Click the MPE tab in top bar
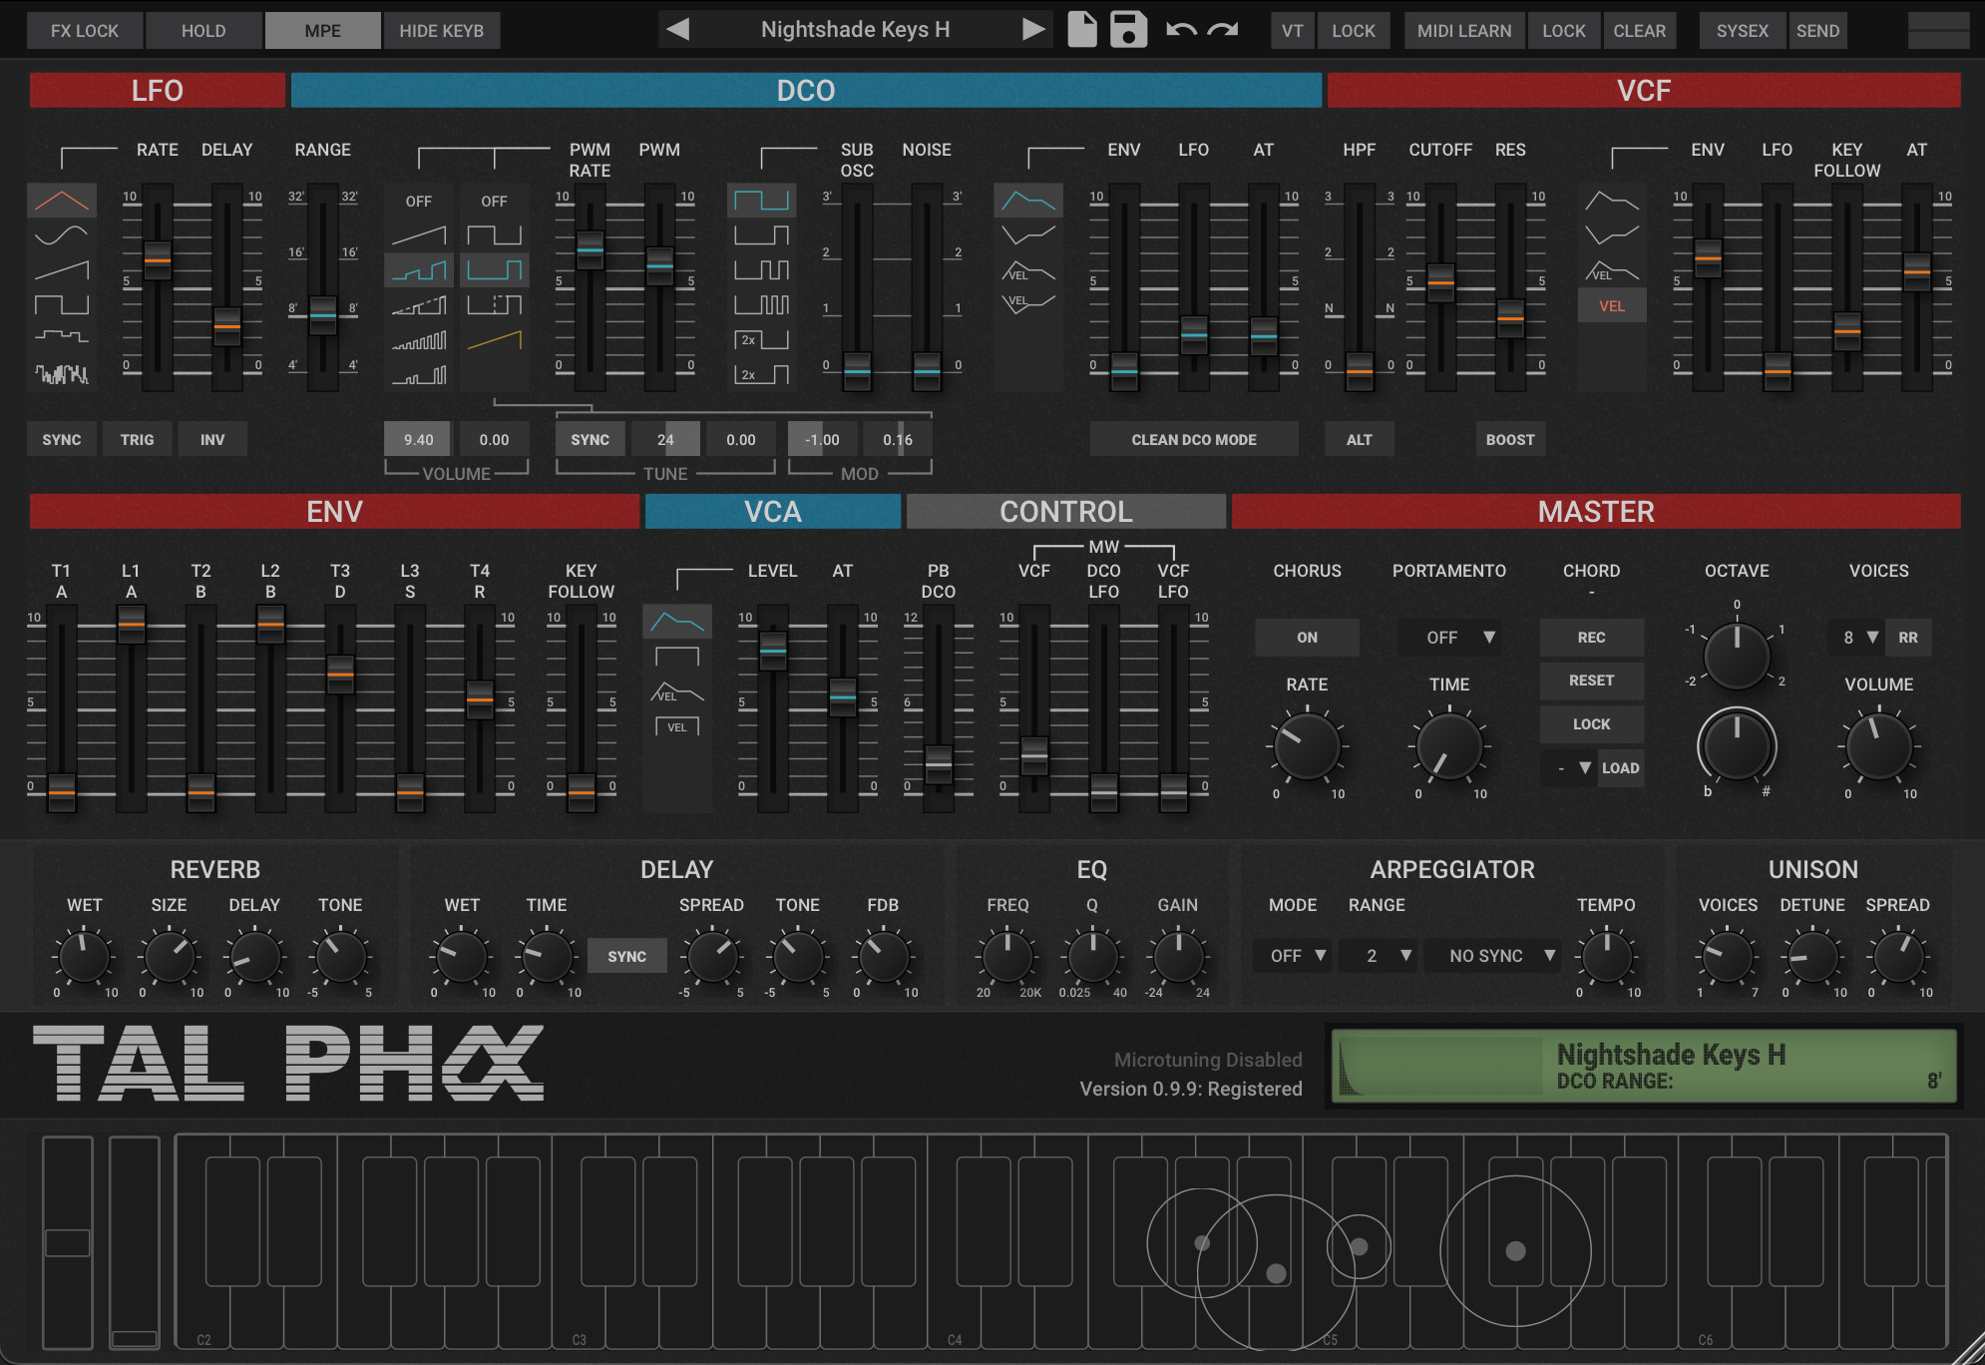Screen dimensions: 1985x1365 click(322, 31)
